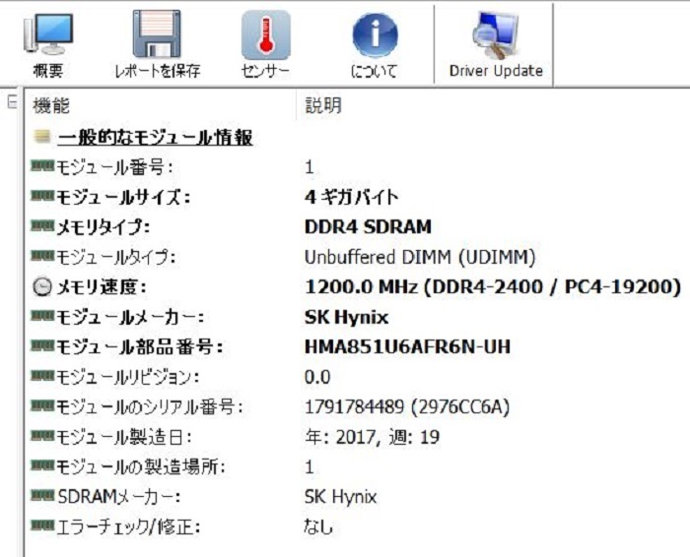The height and width of the screenshot is (557, 690).
Task: Click the 年: 2017, 週: 19 value
Action: click(x=372, y=437)
